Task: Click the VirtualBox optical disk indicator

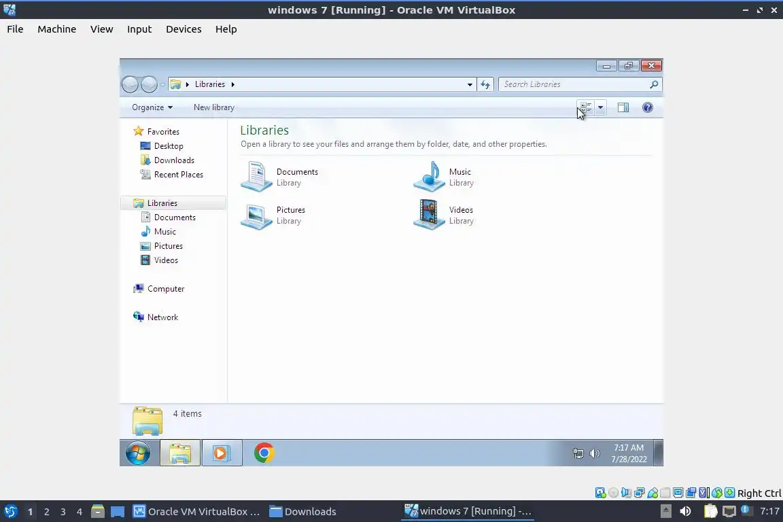Action: pyautogui.click(x=614, y=493)
